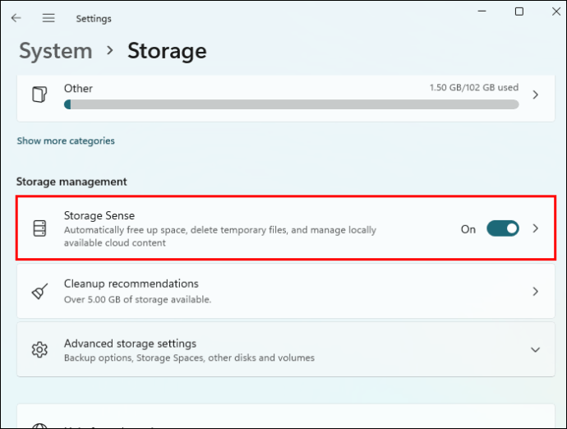Image resolution: width=567 pixels, height=429 pixels.
Task: Go to System in breadcrumb
Action: click(x=55, y=51)
